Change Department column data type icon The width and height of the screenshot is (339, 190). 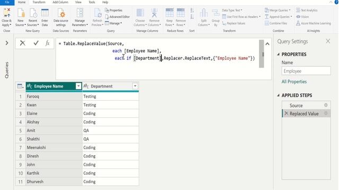coord(86,86)
